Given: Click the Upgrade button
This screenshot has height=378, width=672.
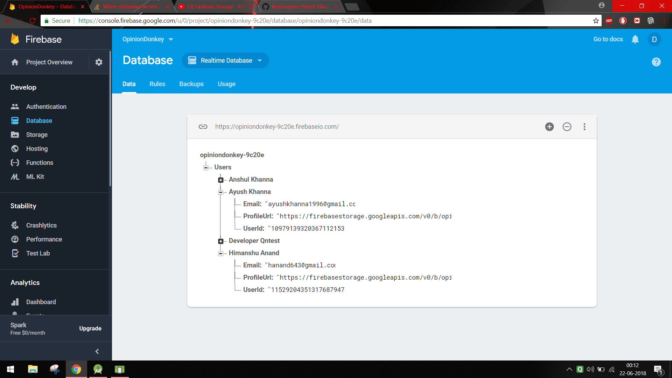Looking at the screenshot, I should point(90,328).
